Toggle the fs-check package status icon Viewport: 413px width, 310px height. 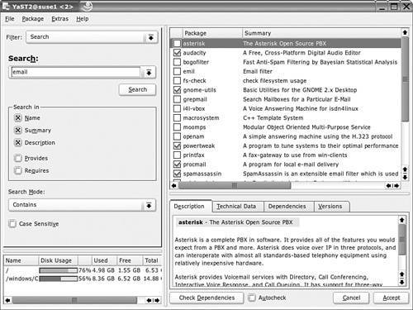click(x=177, y=81)
